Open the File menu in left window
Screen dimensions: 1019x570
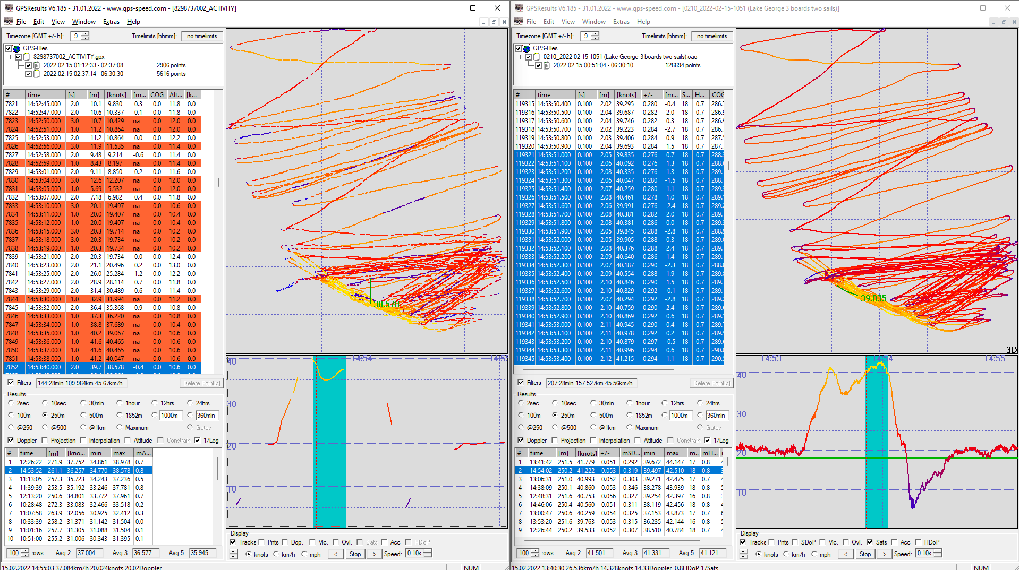tap(21, 22)
